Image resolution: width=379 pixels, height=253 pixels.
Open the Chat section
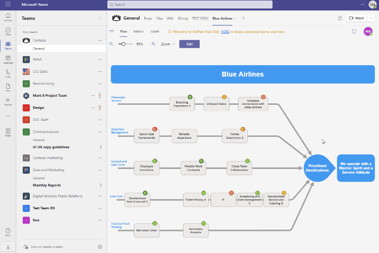(x=8, y=31)
